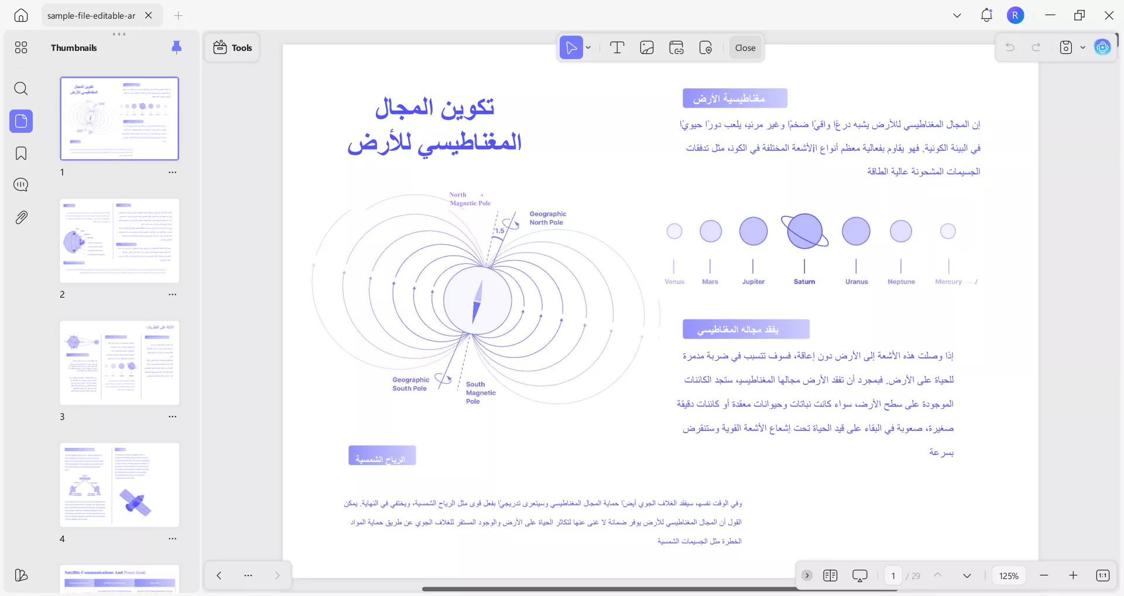Open the dashboard grid icon in sidebar
The image size is (1124, 596).
[21, 47]
